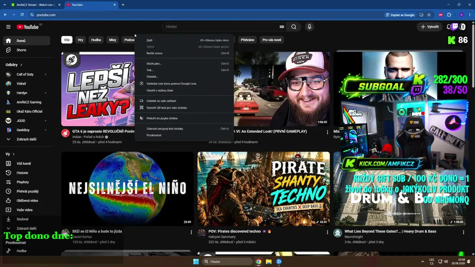475x267 pixels.
Task: Choose Vyhledat tuto kartu pomocí Google Lens
Action: [x=184, y=83]
